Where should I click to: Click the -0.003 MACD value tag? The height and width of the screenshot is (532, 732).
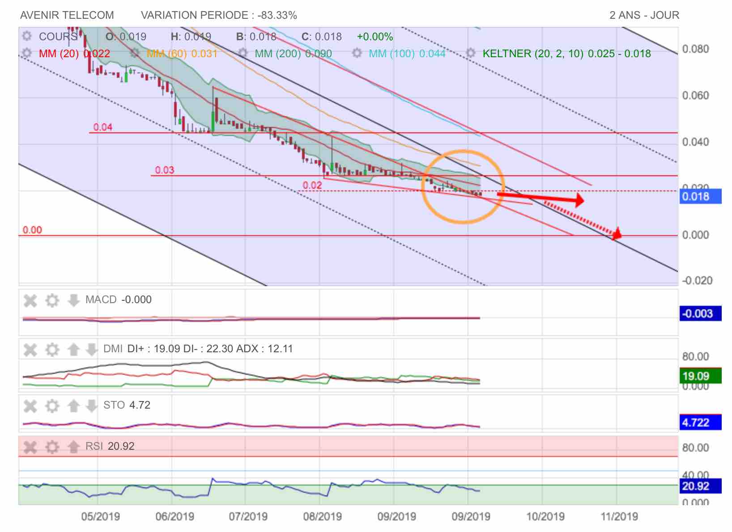tap(701, 314)
